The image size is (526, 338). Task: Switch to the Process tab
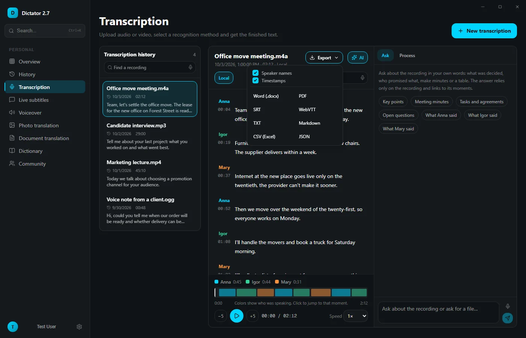pyautogui.click(x=407, y=55)
